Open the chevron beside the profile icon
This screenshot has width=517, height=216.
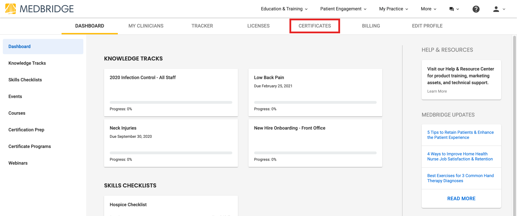pyautogui.click(x=504, y=9)
